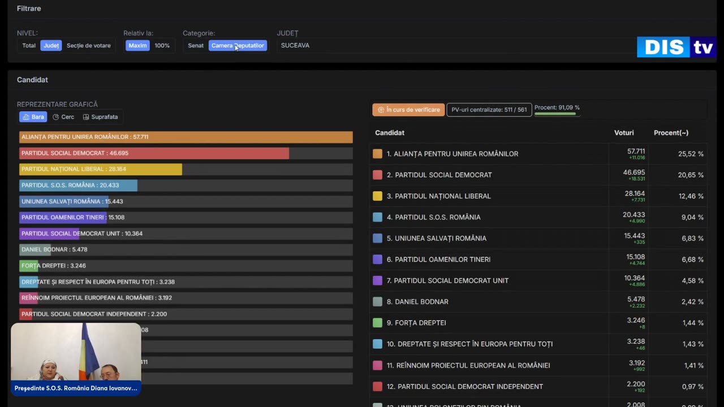
Task: Click the Filtrare section heading
Action: pos(29,8)
